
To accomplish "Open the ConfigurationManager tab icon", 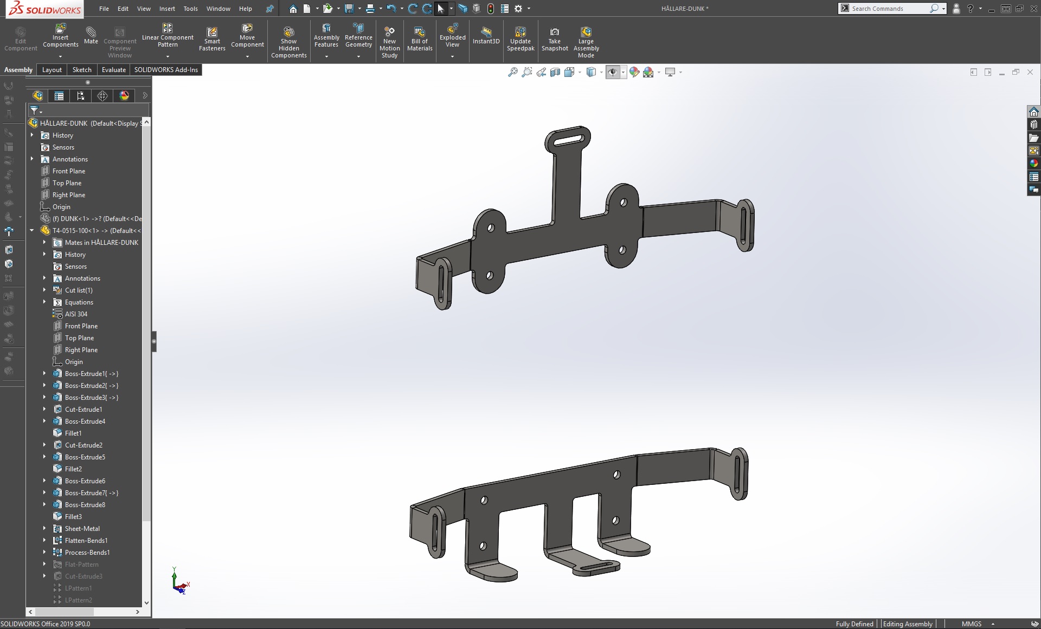I will (81, 96).
